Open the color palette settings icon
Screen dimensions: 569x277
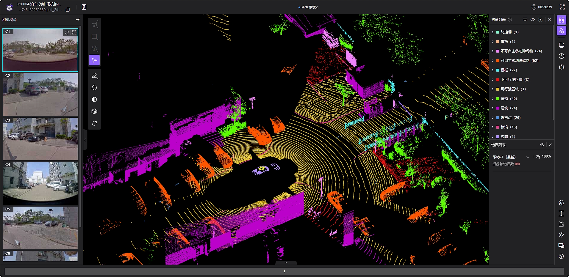click(x=561, y=235)
